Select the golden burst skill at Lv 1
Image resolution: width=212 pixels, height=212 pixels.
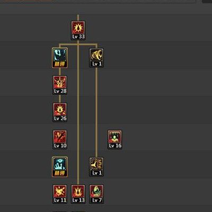[x=96, y=167]
